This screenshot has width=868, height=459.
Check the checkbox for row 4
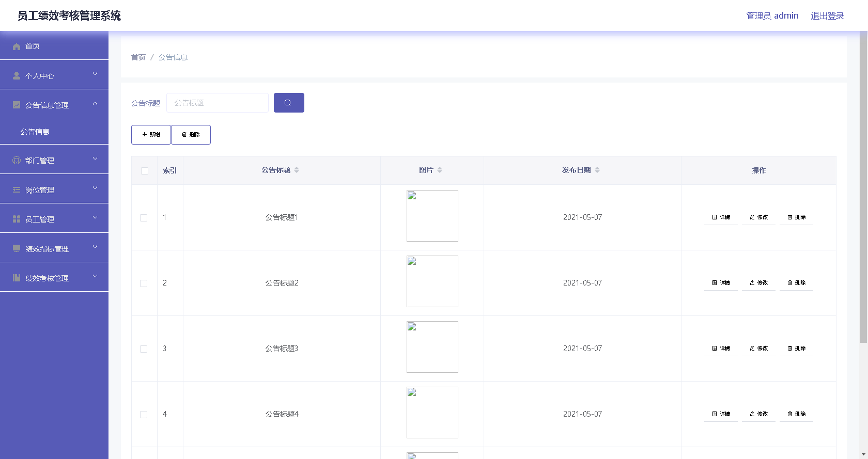[144, 415]
